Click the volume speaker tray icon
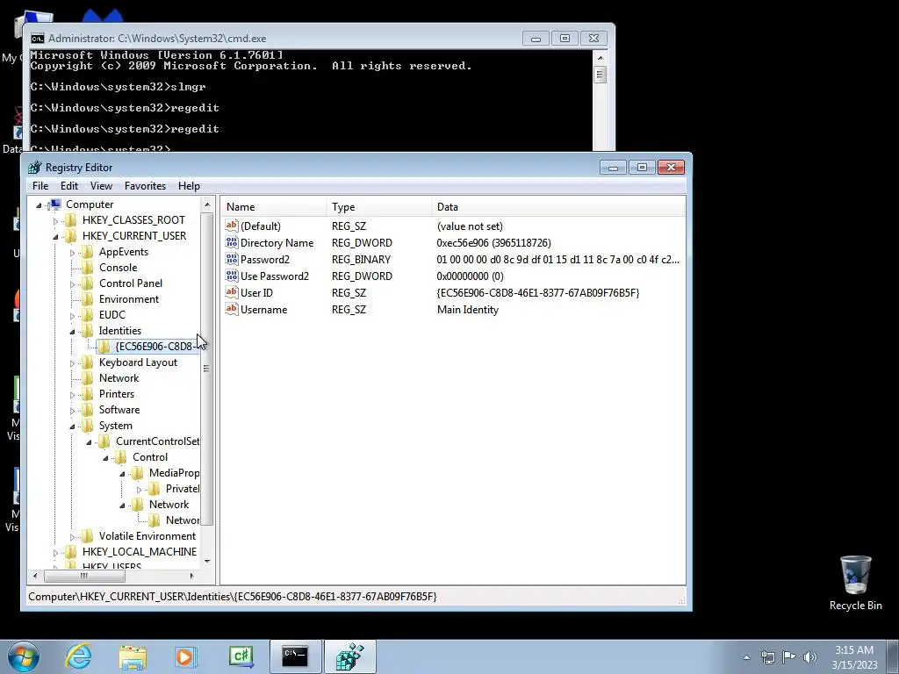The height and width of the screenshot is (674, 899). click(810, 657)
